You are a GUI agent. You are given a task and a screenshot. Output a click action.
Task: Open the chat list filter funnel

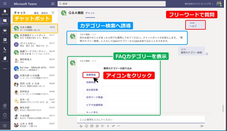[53, 13]
